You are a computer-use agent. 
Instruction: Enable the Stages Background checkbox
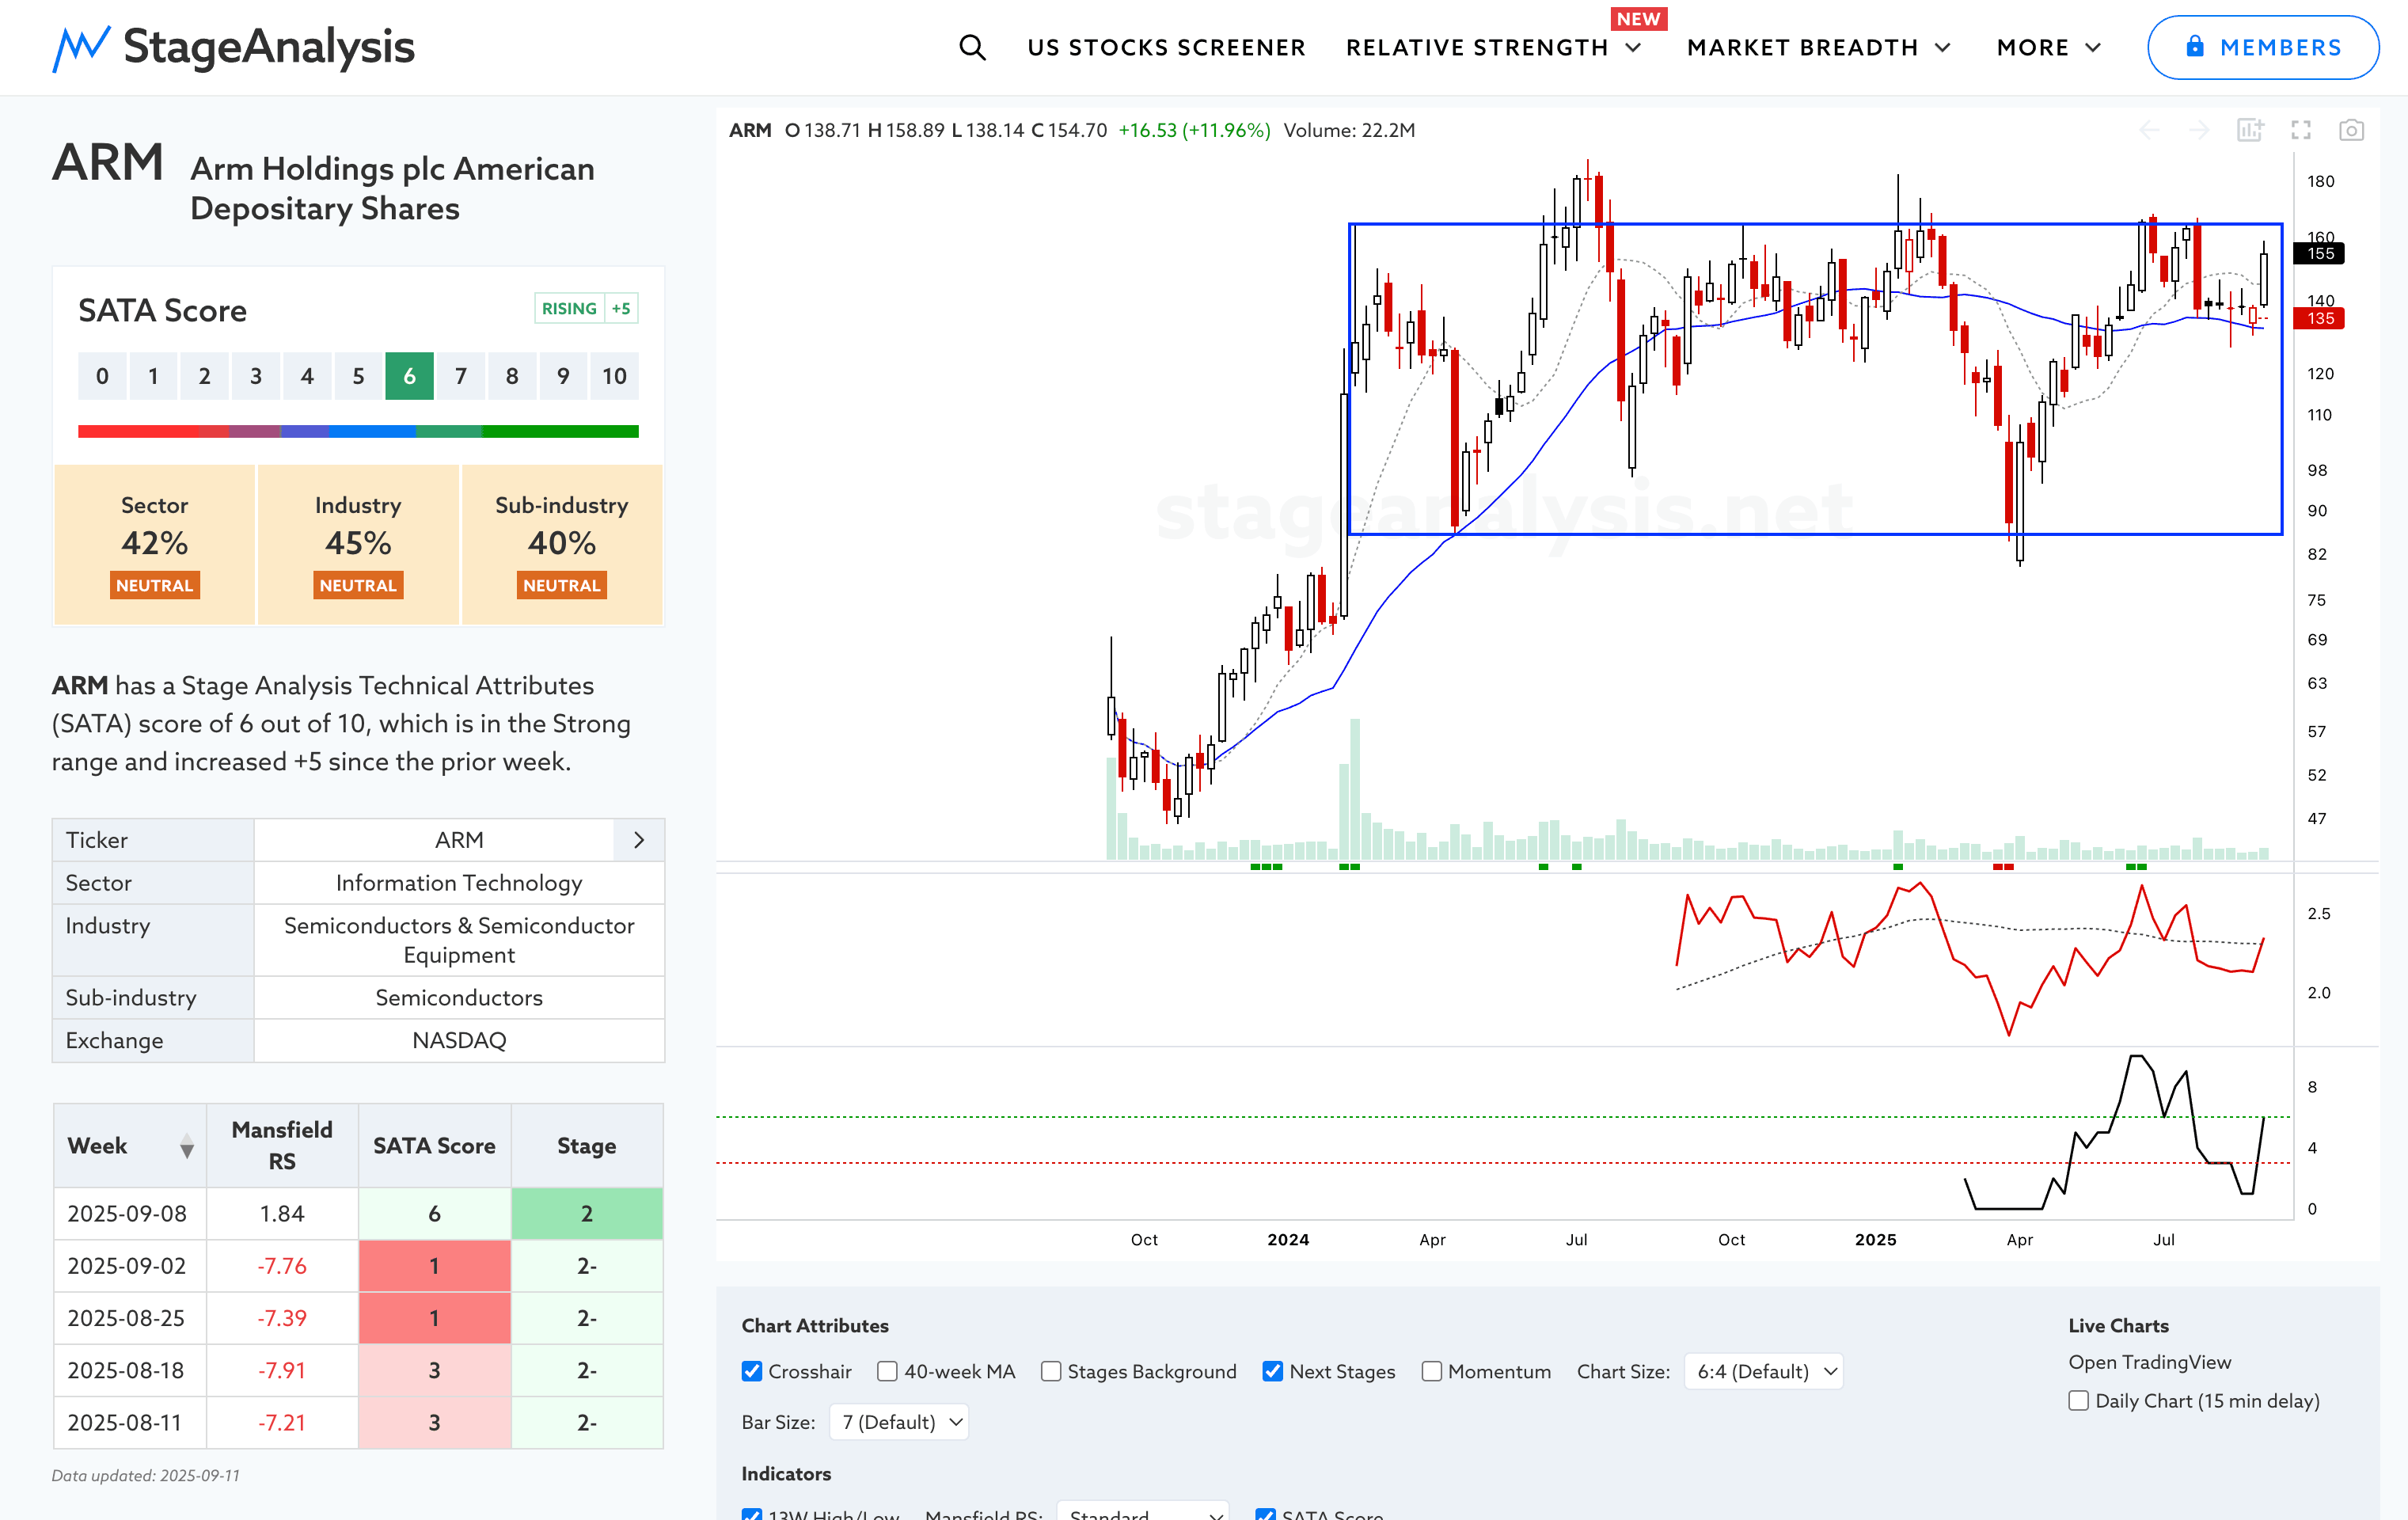point(1050,1371)
